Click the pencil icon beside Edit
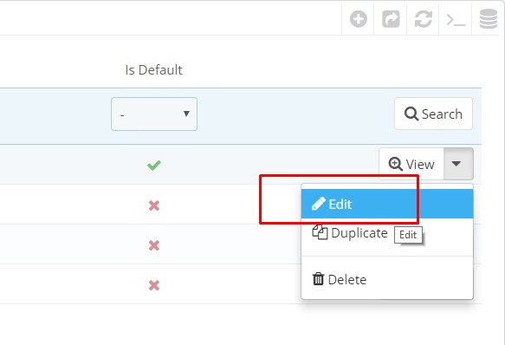Viewport: 505px width, 345px height. coord(319,204)
